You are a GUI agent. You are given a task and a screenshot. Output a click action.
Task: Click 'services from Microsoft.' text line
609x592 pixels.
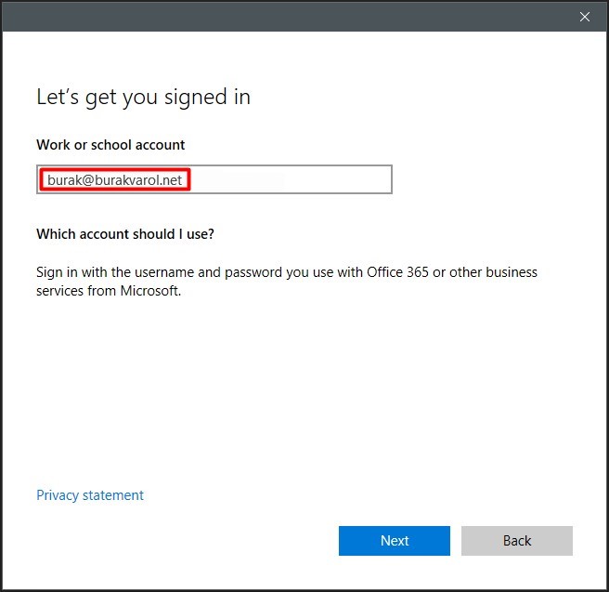[109, 291]
